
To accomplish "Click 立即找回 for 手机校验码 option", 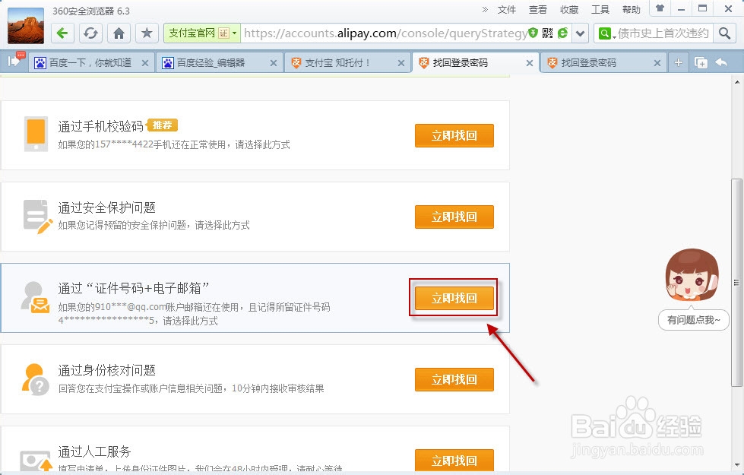I will (x=454, y=135).
